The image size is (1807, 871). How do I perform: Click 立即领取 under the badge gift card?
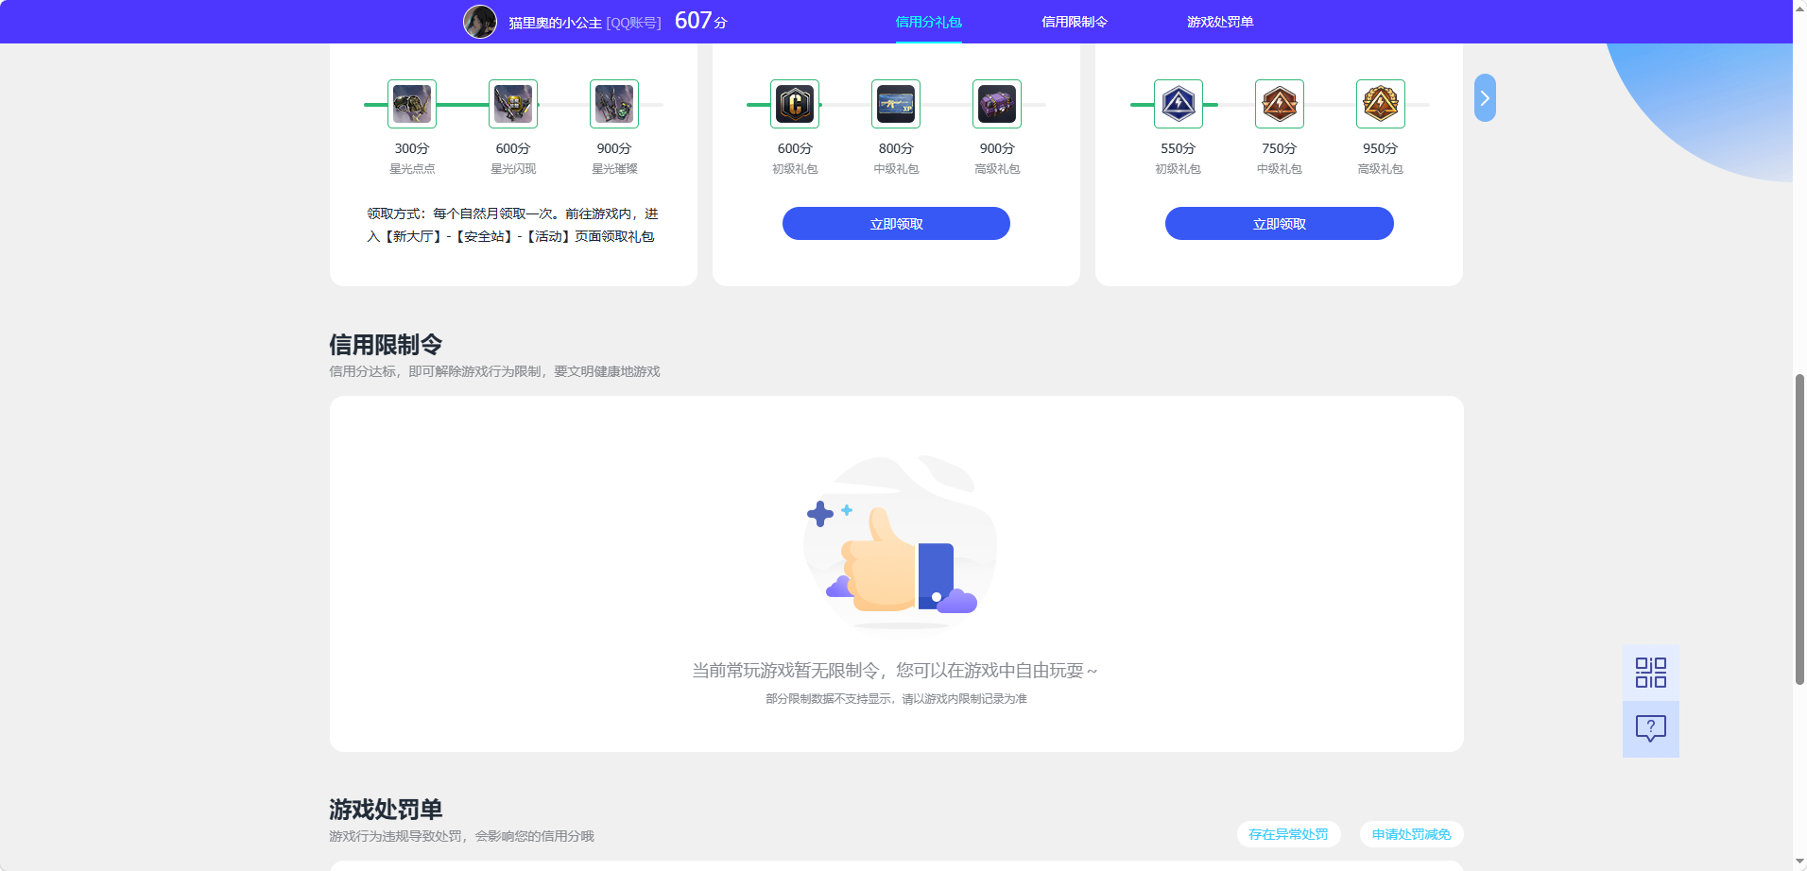coord(1280,224)
